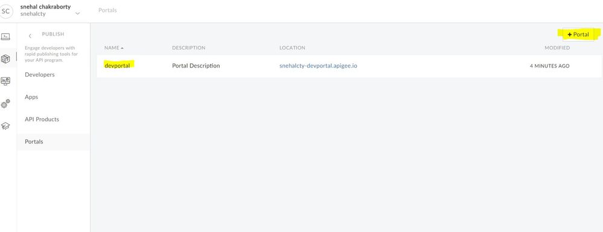
Task: Click the SC user avatar circle
Action: 5,11
